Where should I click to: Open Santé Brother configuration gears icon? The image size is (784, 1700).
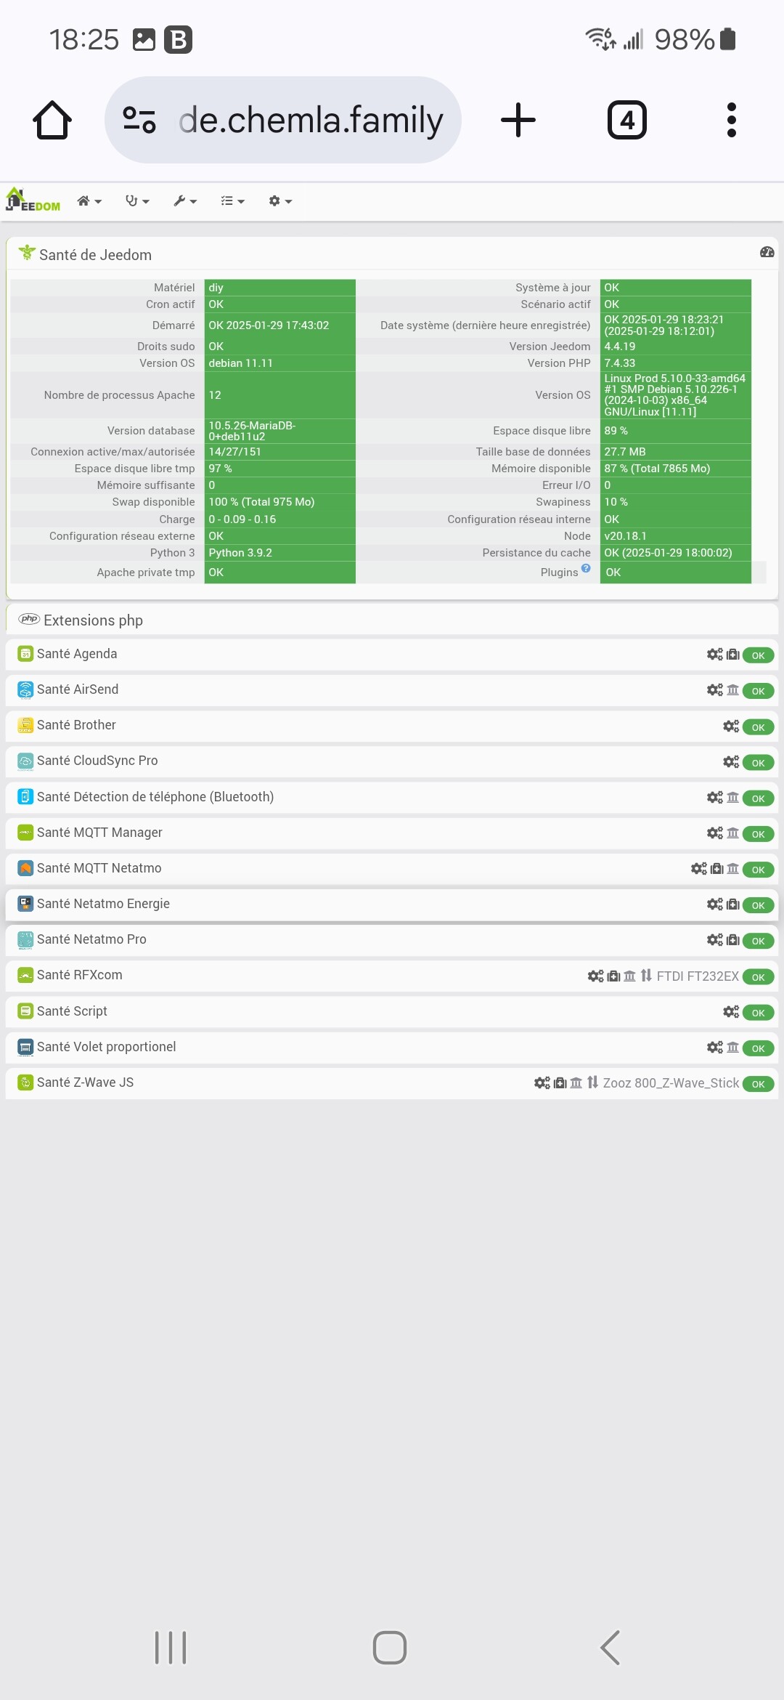tap(731, 726)
